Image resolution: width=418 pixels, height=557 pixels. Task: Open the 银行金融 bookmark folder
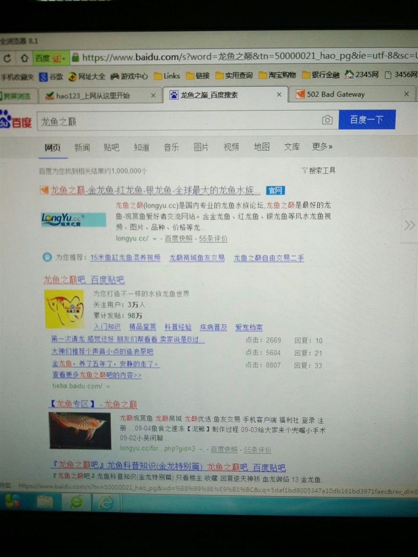pos(321,75)
